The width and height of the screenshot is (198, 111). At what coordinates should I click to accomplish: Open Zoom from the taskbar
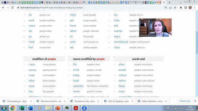click(x=84, y=108)
